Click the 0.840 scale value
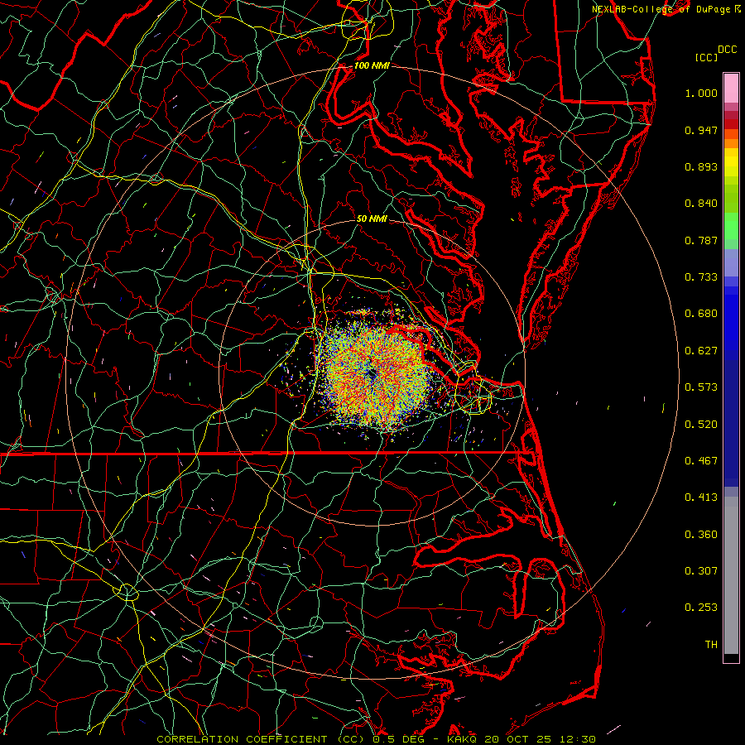745x745 pixels. click(x=701, y=204)
